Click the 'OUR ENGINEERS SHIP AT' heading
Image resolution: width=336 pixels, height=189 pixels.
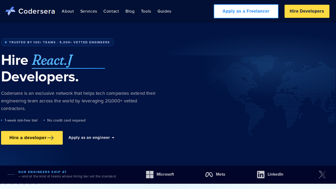tap(42, 172)
